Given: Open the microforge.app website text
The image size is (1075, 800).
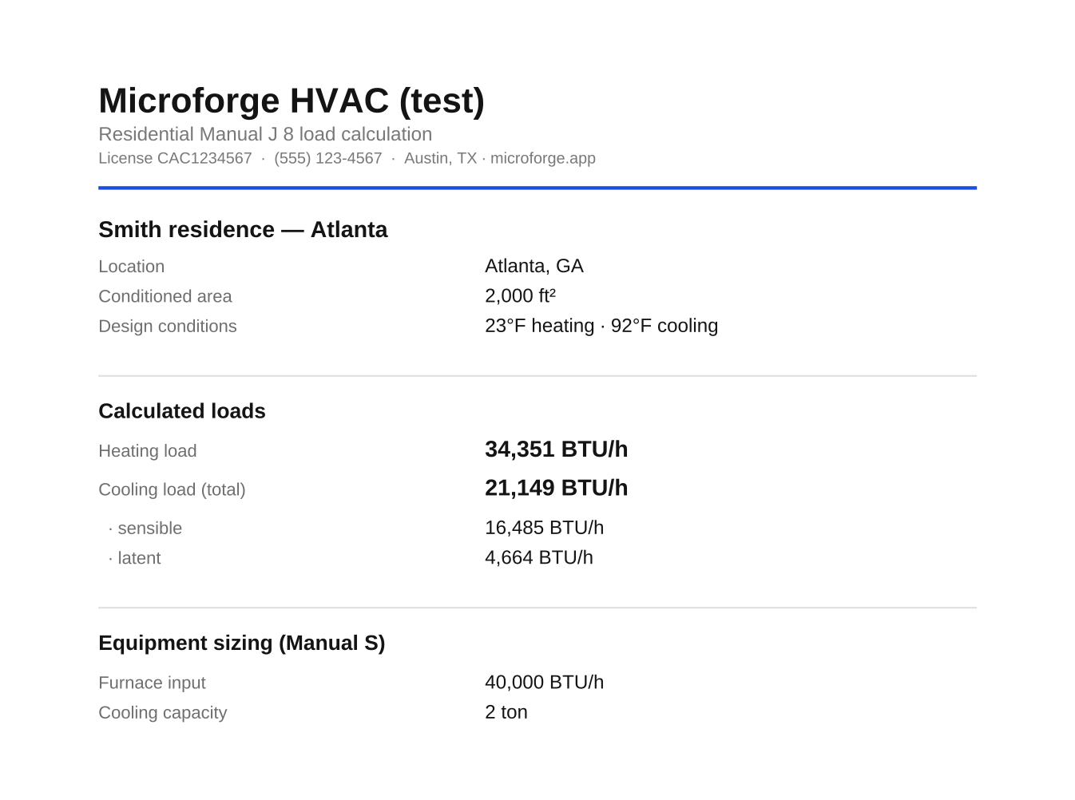Looking at the screenshot, I should pos(543,158).
